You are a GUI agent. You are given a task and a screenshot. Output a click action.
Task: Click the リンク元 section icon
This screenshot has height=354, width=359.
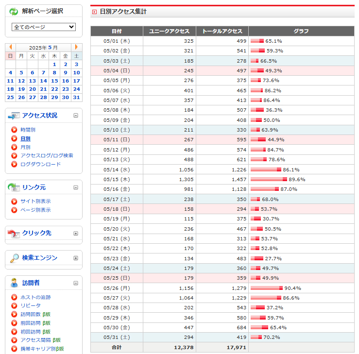pyautogui.click(x=14, y=187)
